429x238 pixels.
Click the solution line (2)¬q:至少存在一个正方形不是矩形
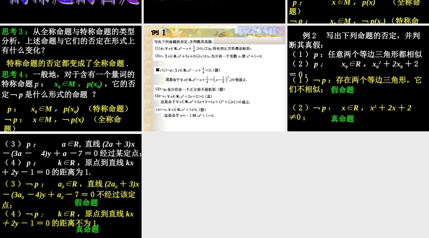click(x=190, y=89)
